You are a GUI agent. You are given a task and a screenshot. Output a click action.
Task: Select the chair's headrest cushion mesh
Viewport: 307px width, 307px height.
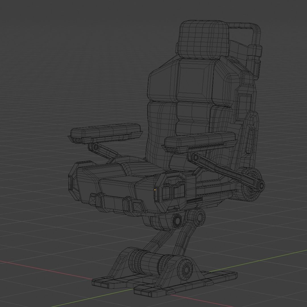pyautogui.click(x=204, y=39)
